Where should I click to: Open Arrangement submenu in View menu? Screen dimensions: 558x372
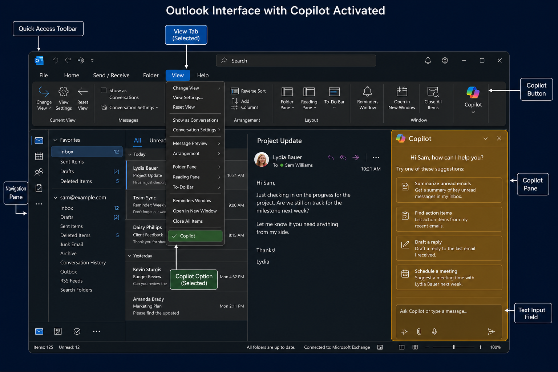(x=196, y=154)
